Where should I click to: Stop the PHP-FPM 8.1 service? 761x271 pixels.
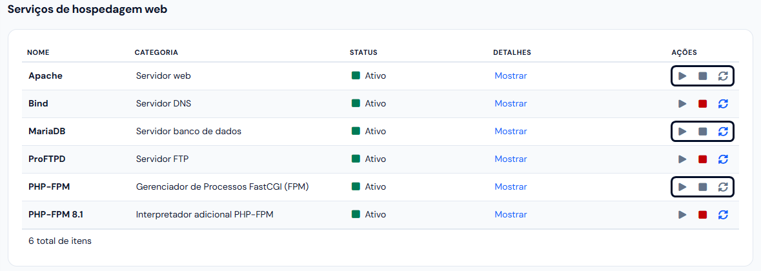coord(702,215)
